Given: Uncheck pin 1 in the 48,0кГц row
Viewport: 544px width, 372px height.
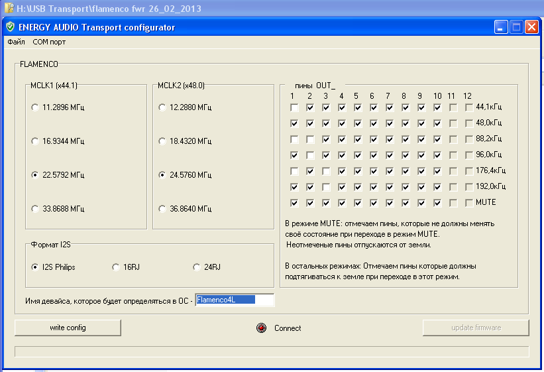Looking at the screenshot, I should point(294,123).
